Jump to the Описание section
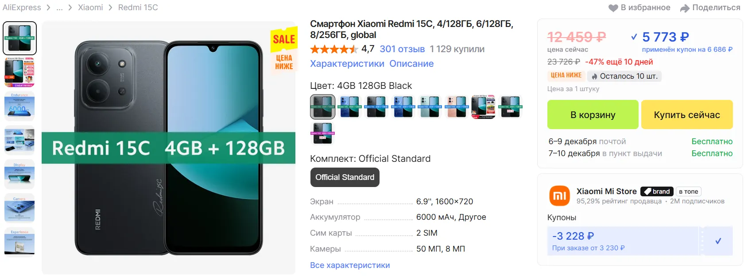The image size is (748, 279). (x=411, y=64)
